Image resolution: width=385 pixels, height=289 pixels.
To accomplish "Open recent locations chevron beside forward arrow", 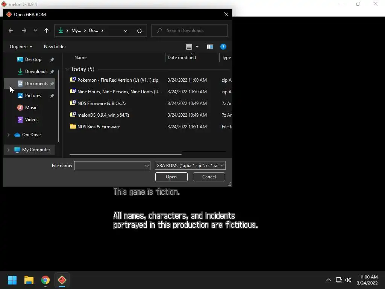I will (35, 30).
